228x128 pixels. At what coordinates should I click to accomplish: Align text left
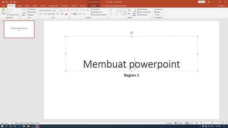(x=72, y=14)
